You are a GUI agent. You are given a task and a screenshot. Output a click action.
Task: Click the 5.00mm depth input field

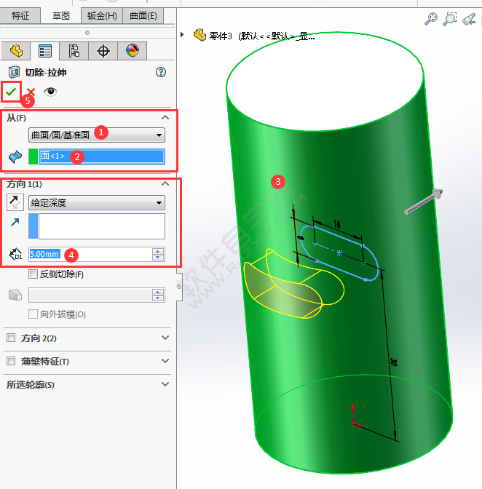pyautogui.click(x=90, y=254)
